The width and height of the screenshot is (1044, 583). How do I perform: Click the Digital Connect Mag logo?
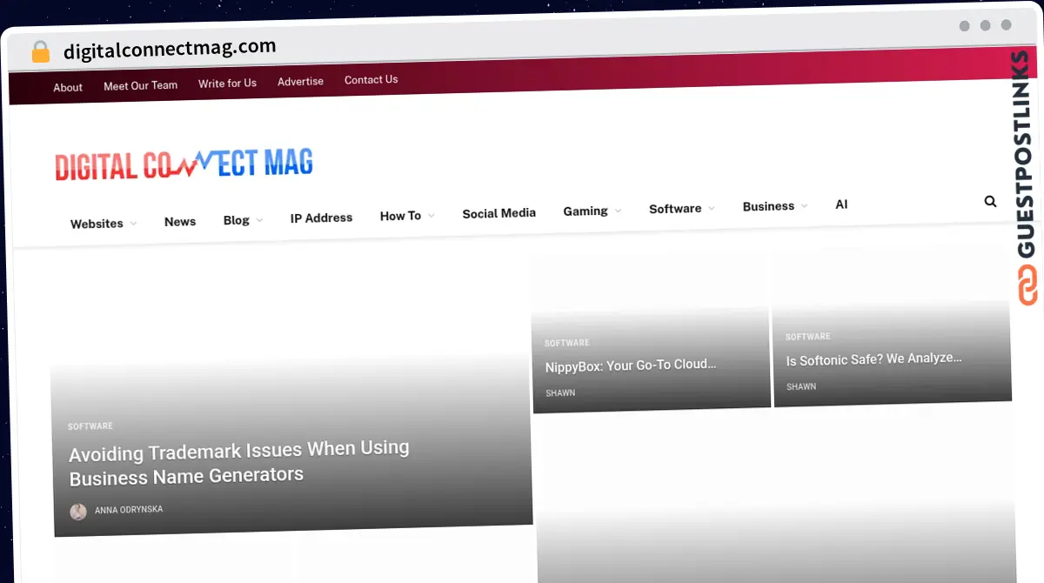point(184,162)
